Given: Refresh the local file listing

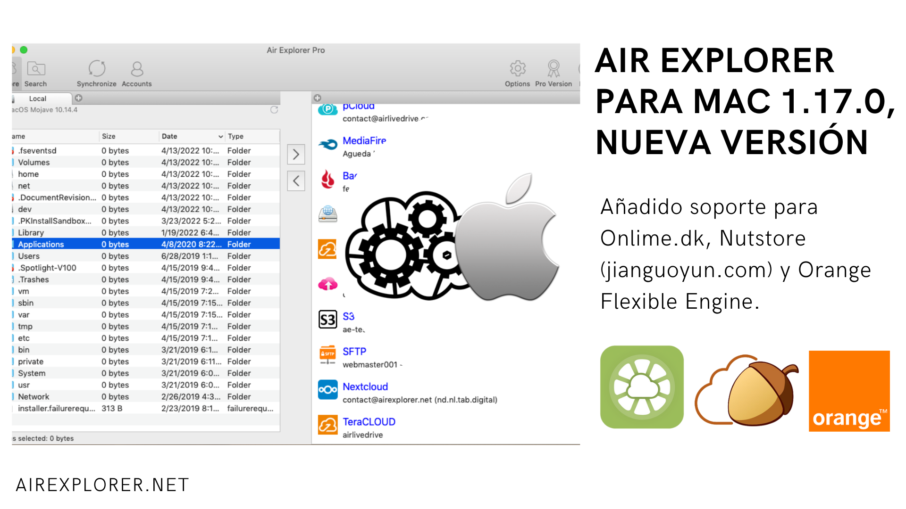Looking at the screenshot, I should pos(275,110).
